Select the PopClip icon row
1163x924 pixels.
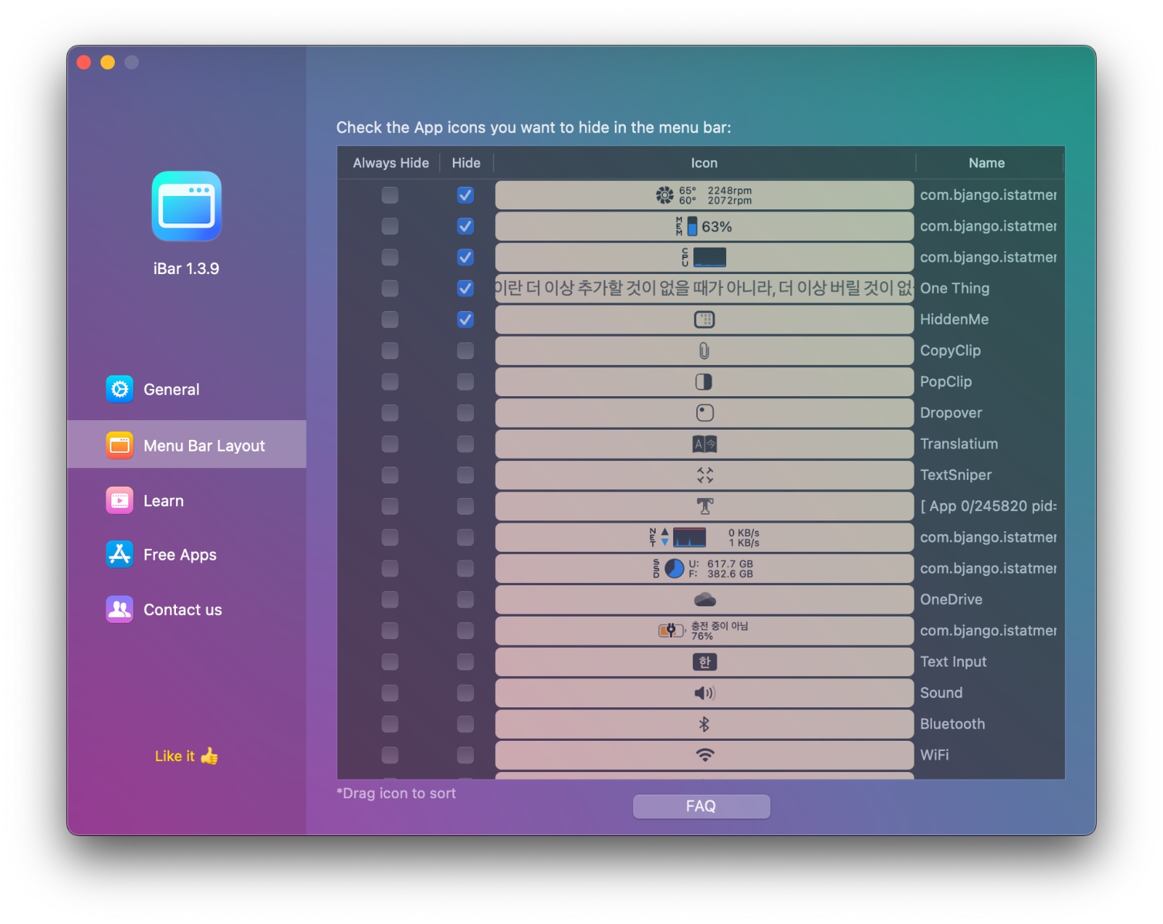click(x=704, y=382)
